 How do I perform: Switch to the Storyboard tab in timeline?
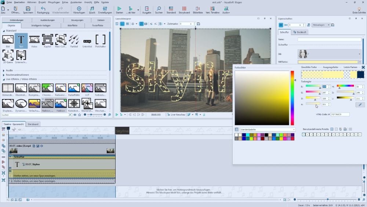pos(33,124)
